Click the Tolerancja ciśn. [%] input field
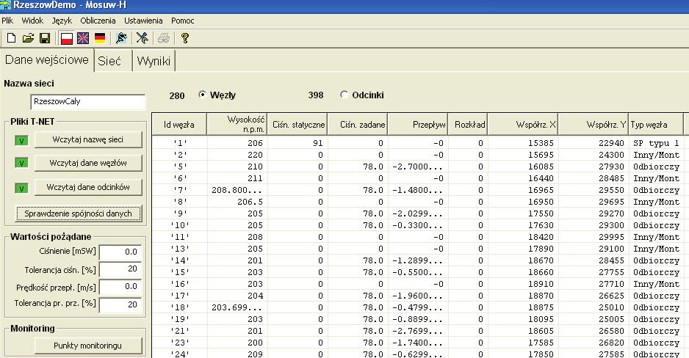Screen dimensions: 689x358 pyautogui.click(x=120, y=269)
